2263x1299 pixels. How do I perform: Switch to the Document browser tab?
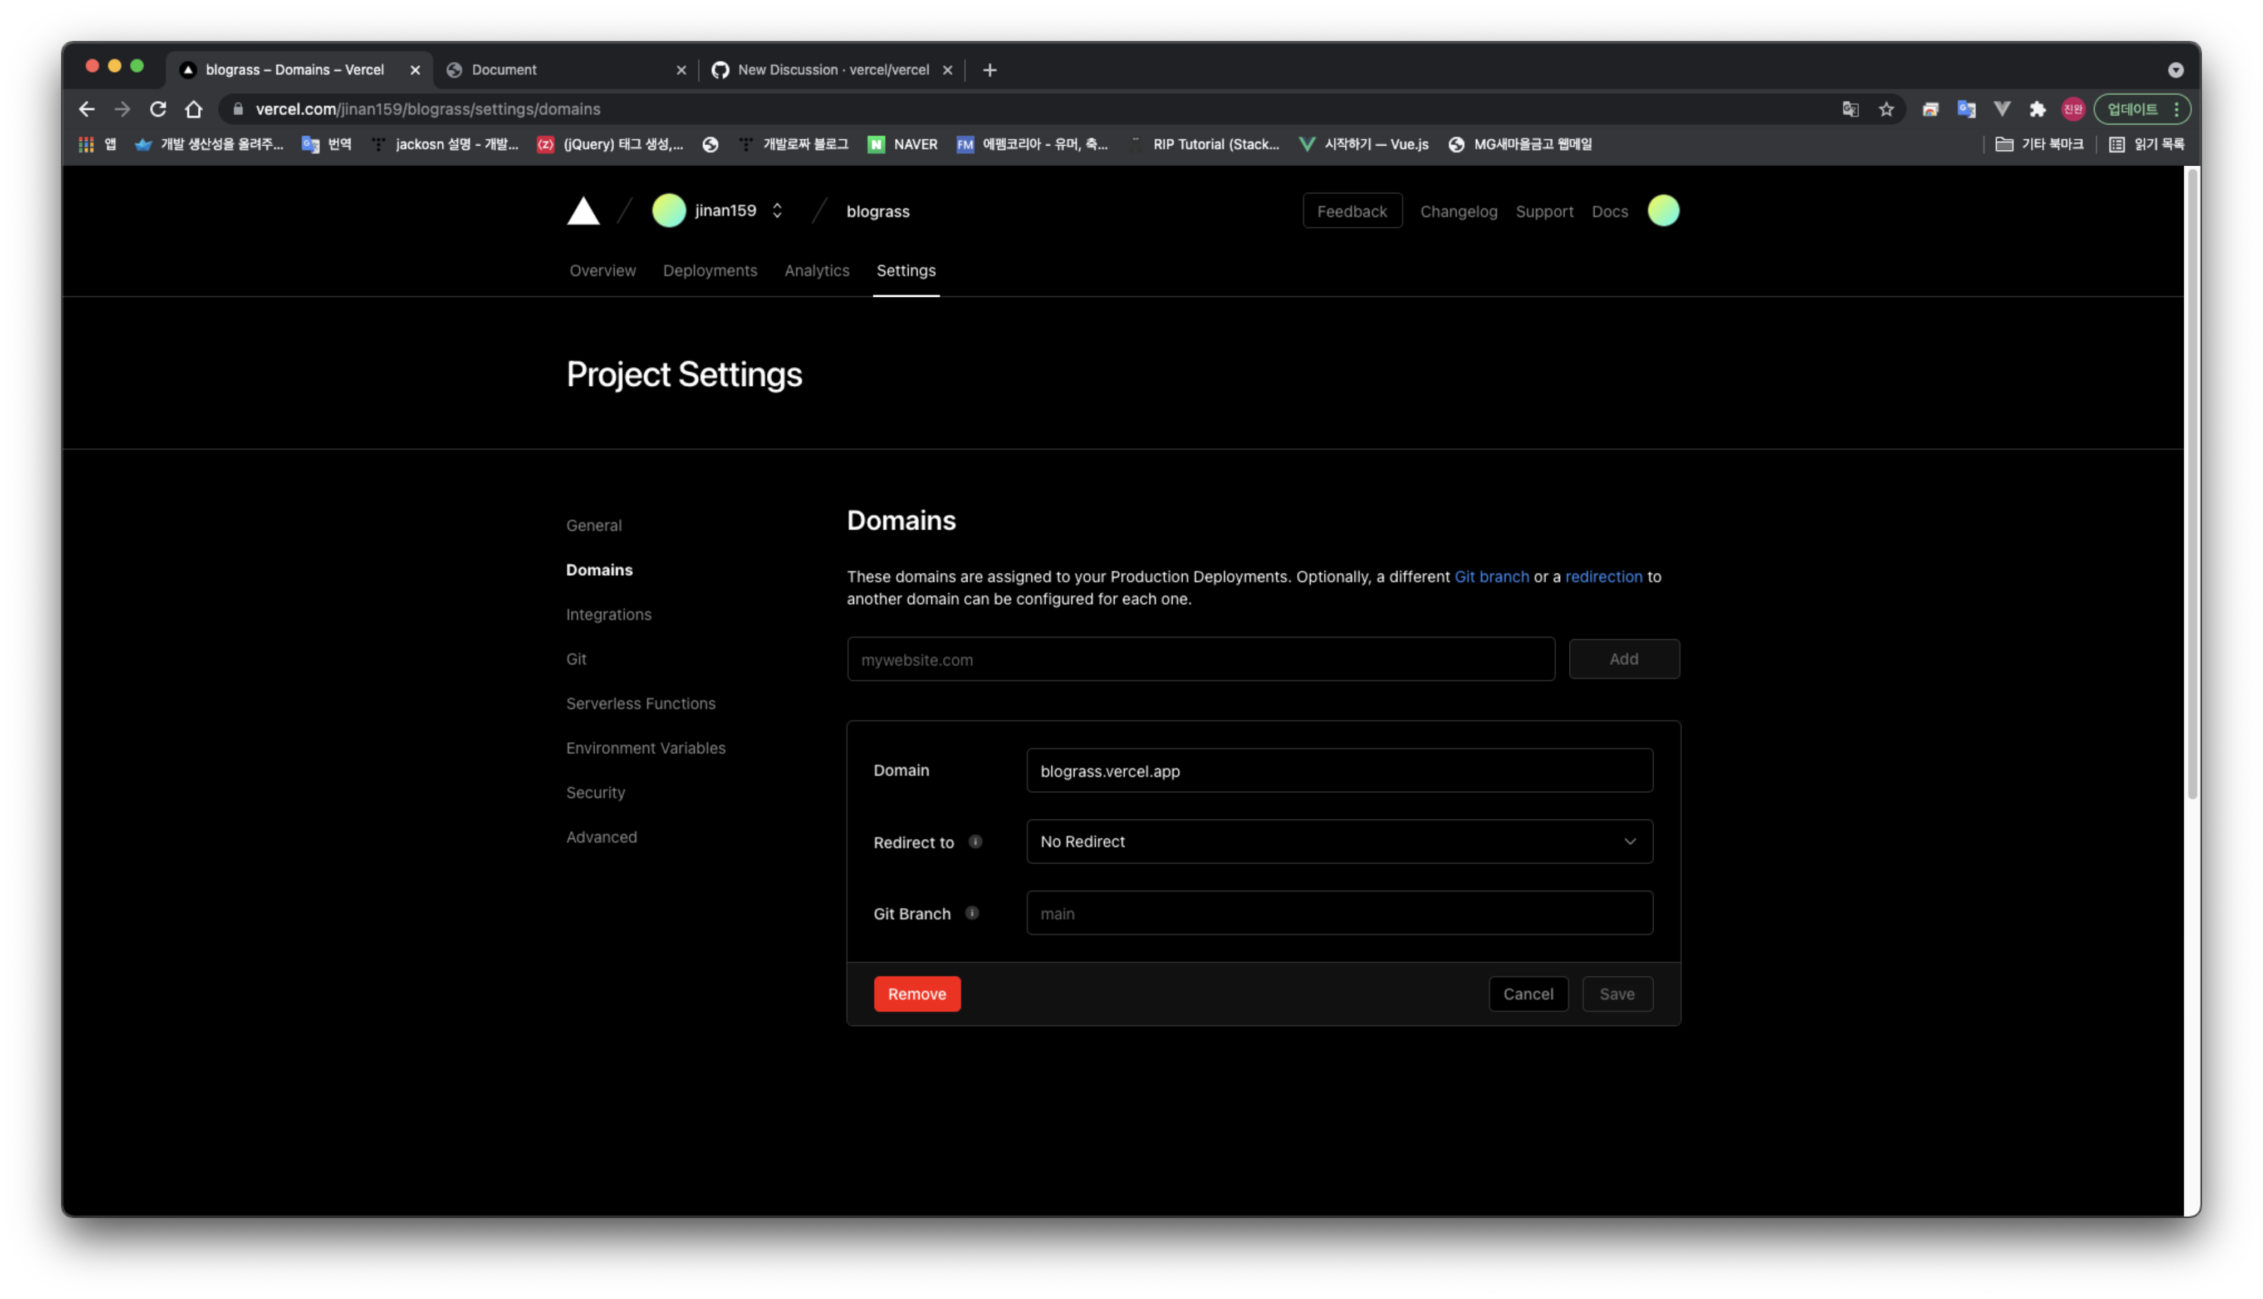(504, 70)
